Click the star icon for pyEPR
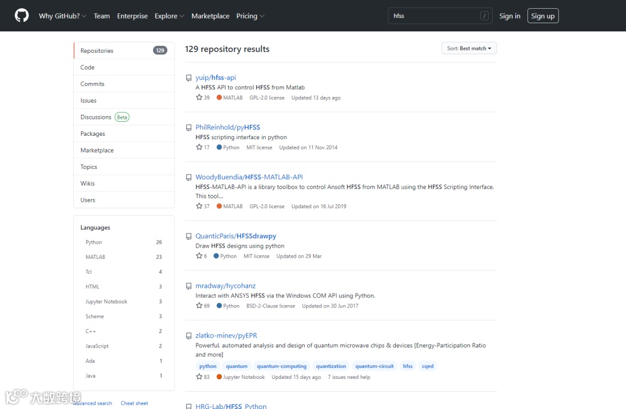Viewport: 626px width, 409px height. (x=199, y=377)
